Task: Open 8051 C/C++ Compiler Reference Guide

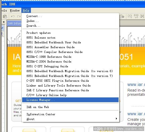Action: [70, 52]
